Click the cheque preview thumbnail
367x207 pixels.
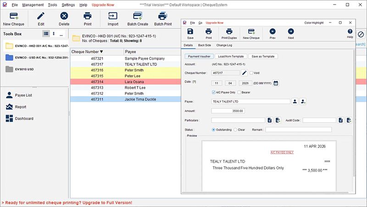pos(269,166)
